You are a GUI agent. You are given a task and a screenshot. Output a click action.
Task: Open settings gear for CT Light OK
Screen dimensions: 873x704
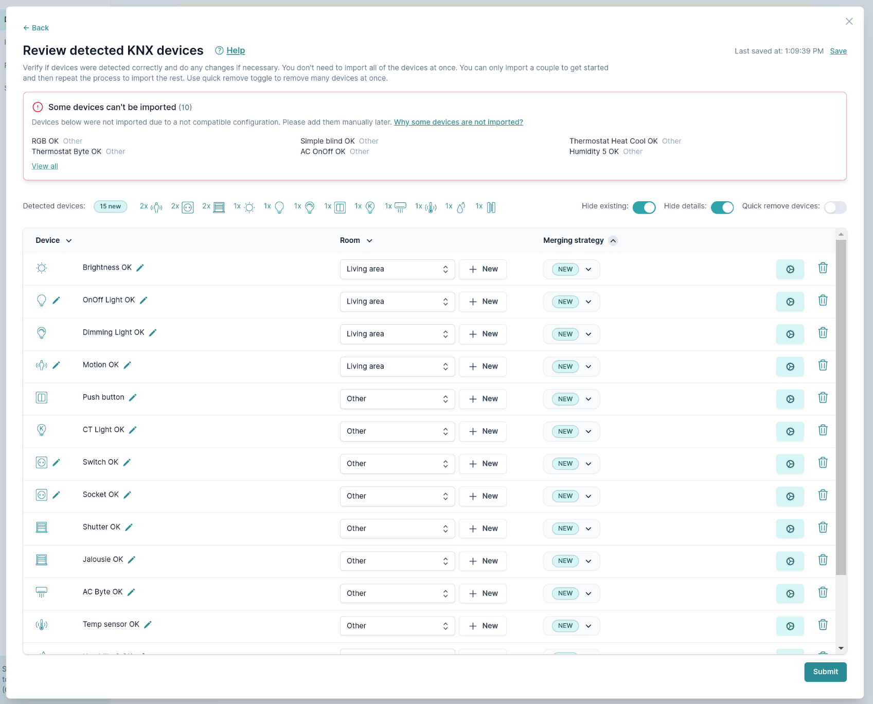pyautogui.click(x=790, y=431)
